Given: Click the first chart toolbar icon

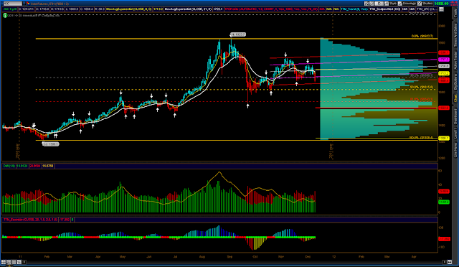Looking at the screenshot, I should (x=366, y=4).
